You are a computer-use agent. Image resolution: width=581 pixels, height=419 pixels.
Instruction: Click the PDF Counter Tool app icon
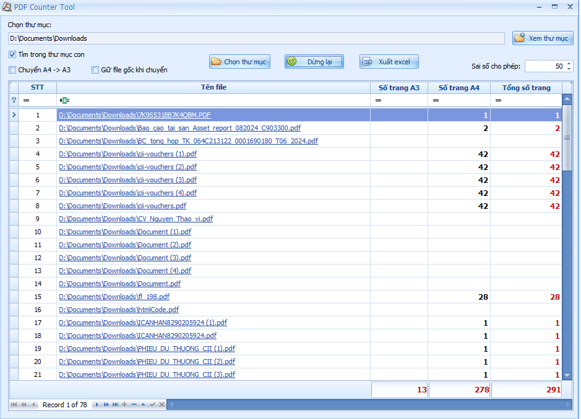click(7, 7)
